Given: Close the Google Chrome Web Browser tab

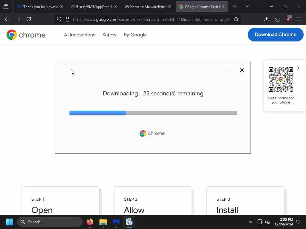Looking at the screenshot, I should pos(223,7).
